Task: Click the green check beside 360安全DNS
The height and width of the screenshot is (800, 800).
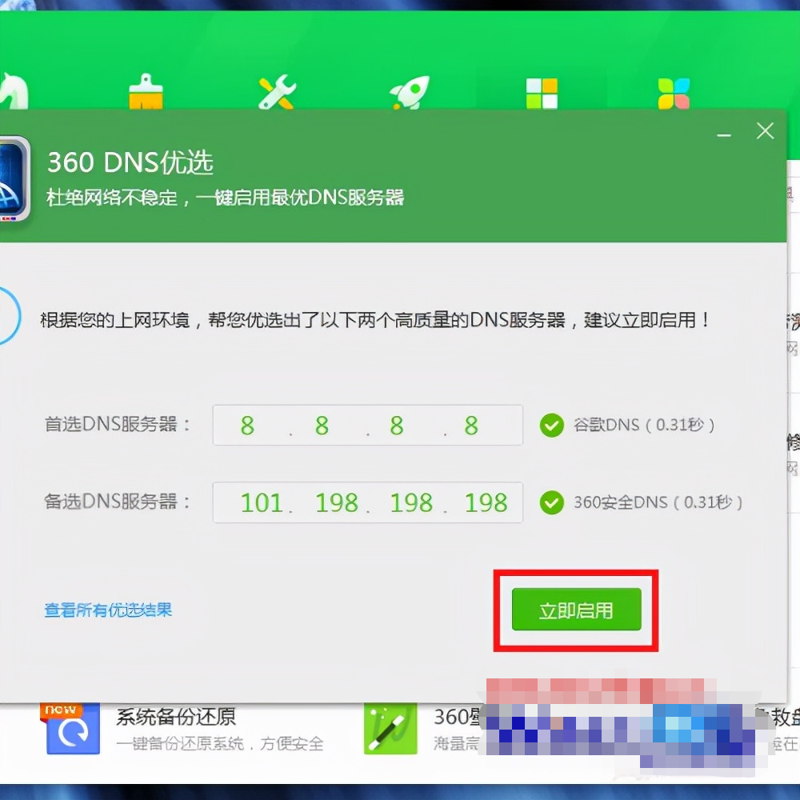Action: click(552, 502)
